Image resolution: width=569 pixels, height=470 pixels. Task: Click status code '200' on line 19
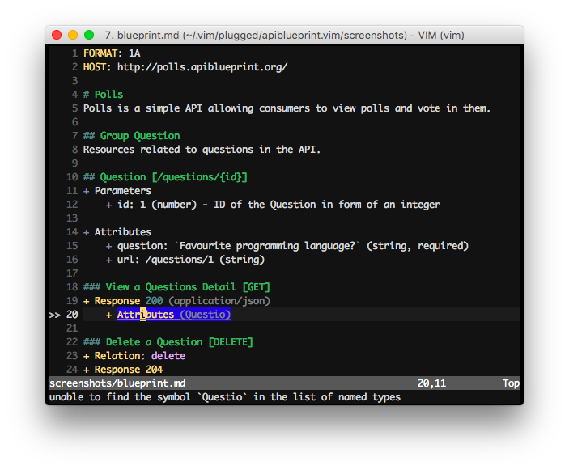pos(155,301)
